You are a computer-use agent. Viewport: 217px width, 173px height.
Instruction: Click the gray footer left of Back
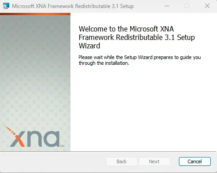tap(52, 161)
